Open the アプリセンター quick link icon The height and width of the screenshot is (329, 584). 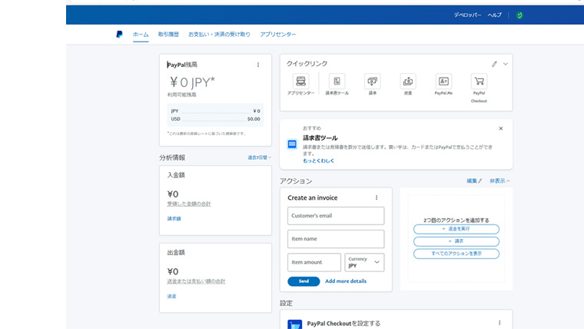click(300, 81)
